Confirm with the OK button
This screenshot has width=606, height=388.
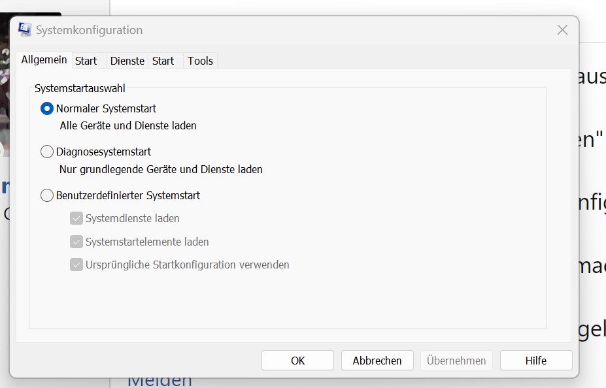[x=297, y=360]
